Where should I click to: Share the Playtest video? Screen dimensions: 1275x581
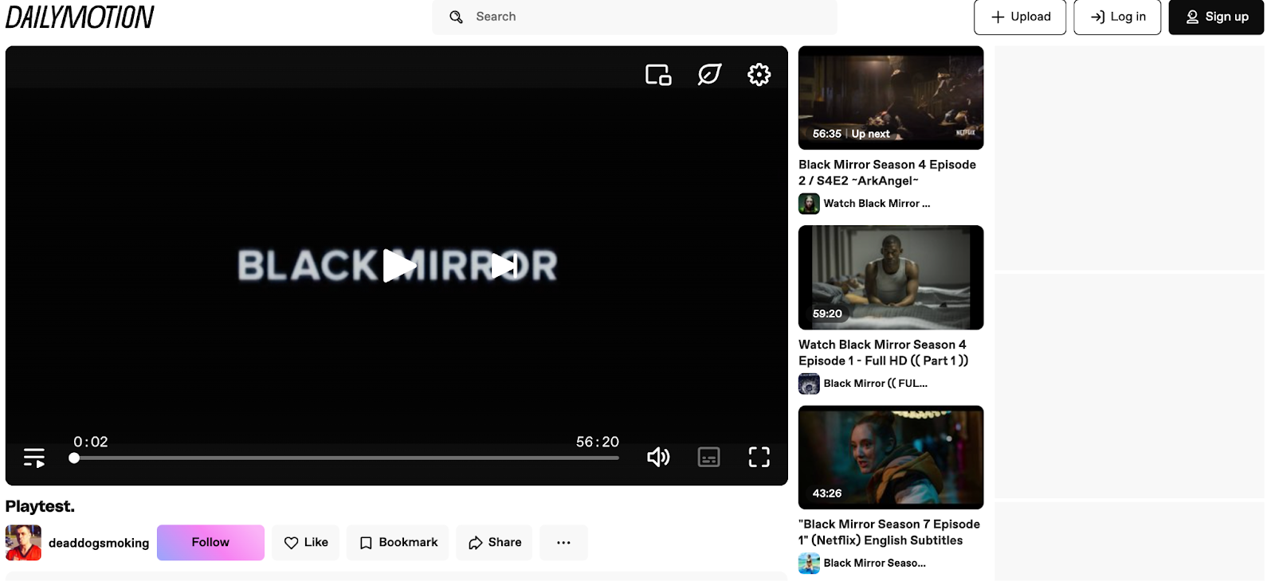(x=494, y=543)
